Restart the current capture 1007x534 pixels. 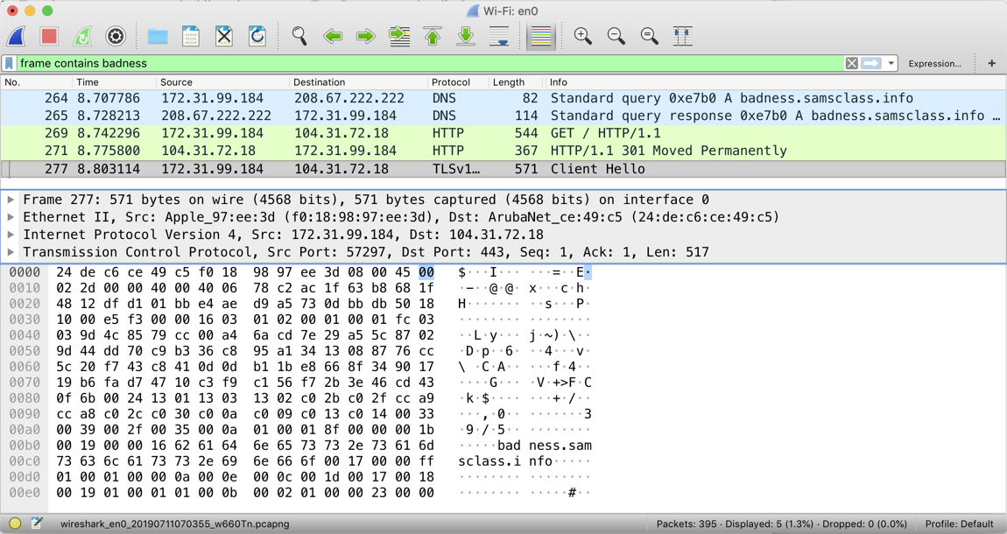[82, 36]
